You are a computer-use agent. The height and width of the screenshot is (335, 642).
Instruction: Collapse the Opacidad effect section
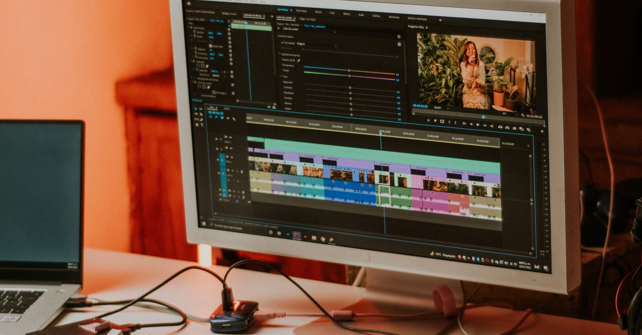192,61
